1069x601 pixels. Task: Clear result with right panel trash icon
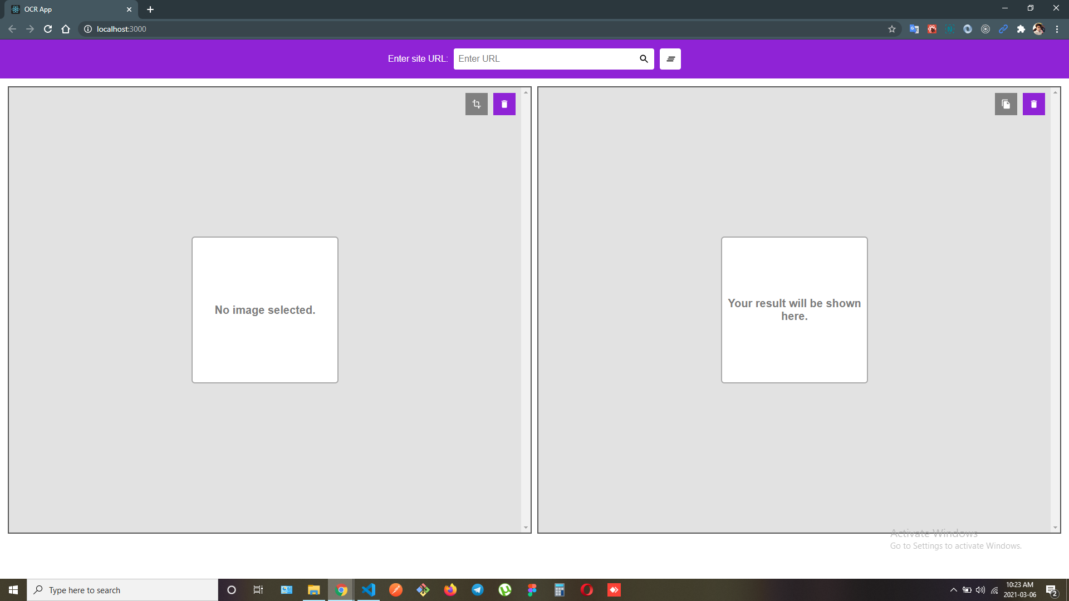click(1033, 104)
